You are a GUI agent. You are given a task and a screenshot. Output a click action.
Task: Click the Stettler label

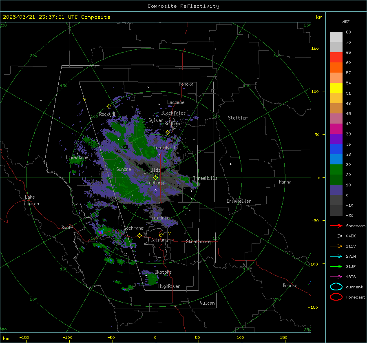pos(238,118)
